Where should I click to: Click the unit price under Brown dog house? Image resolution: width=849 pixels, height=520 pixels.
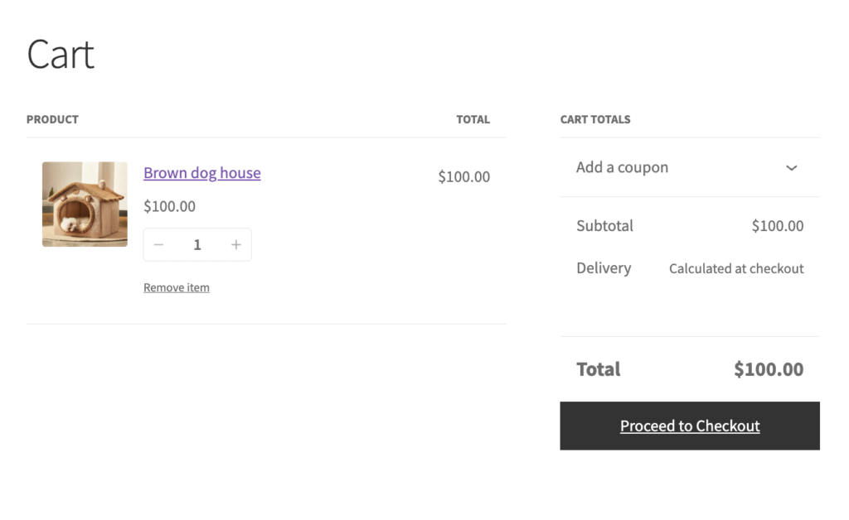click(x=169, y=206)
